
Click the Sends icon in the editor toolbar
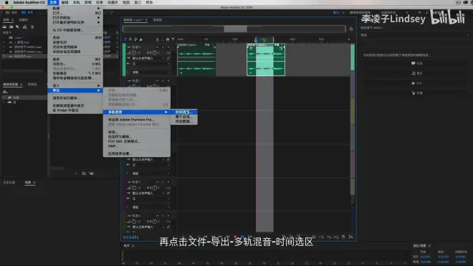tap(135, 39)
